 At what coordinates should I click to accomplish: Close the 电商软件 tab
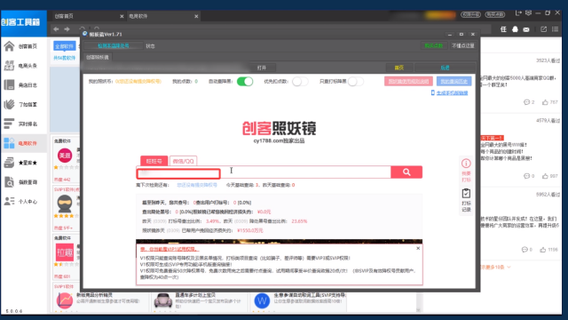pos(196,16)
